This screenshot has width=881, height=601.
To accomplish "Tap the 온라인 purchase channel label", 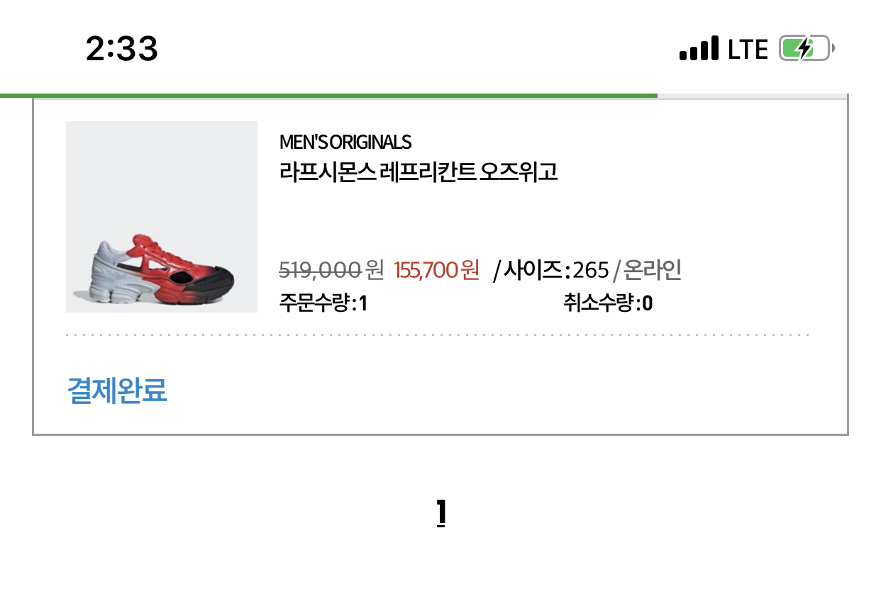I will (653, 269).
